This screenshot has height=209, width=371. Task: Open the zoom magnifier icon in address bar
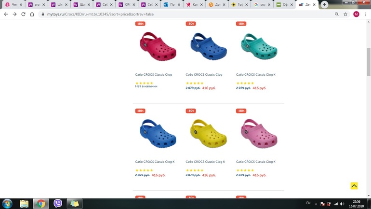pos(337,14)
